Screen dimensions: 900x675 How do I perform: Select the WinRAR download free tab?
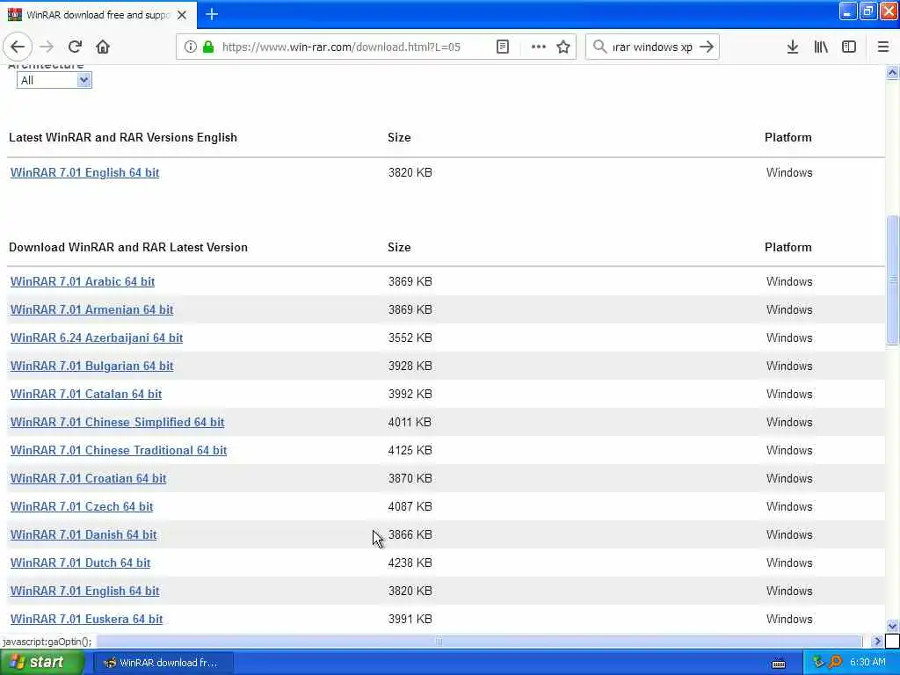98,15
